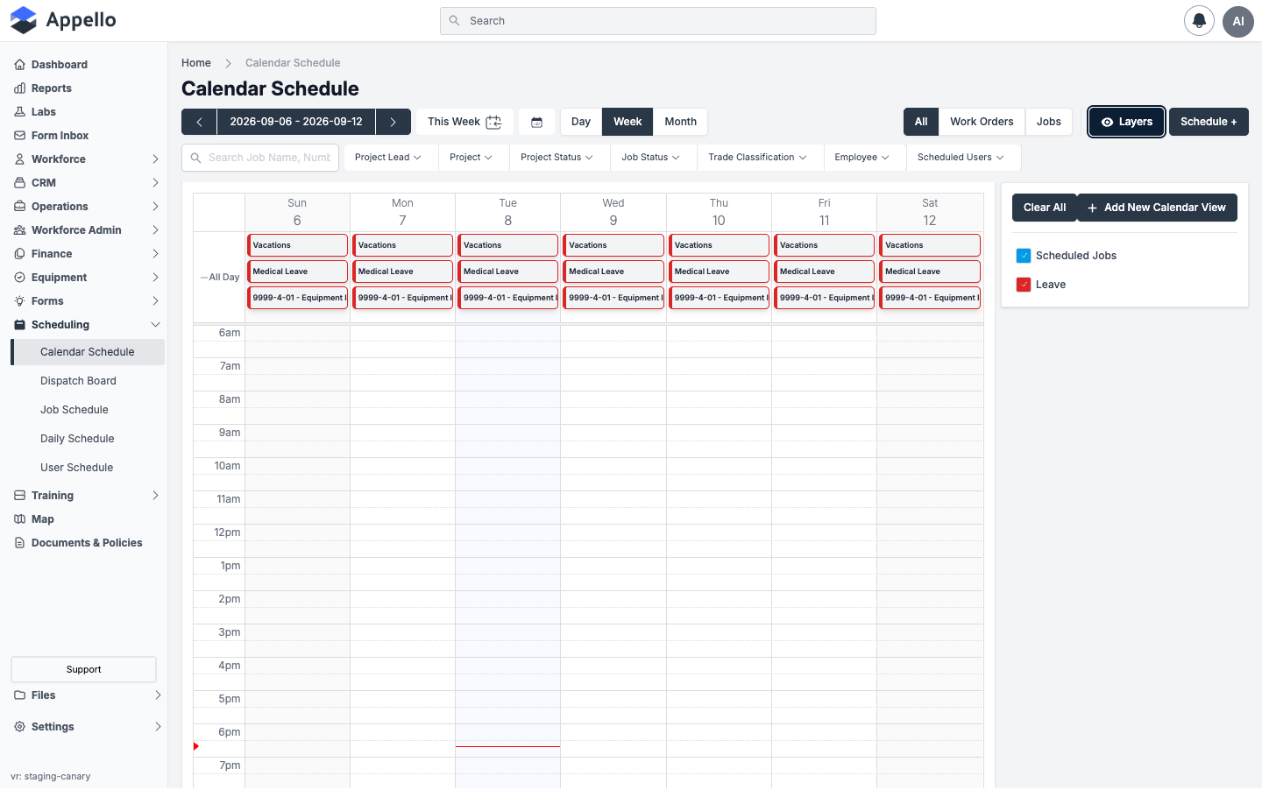
Task: Open the Employee filter dropdown
Action: click(861, 158)
